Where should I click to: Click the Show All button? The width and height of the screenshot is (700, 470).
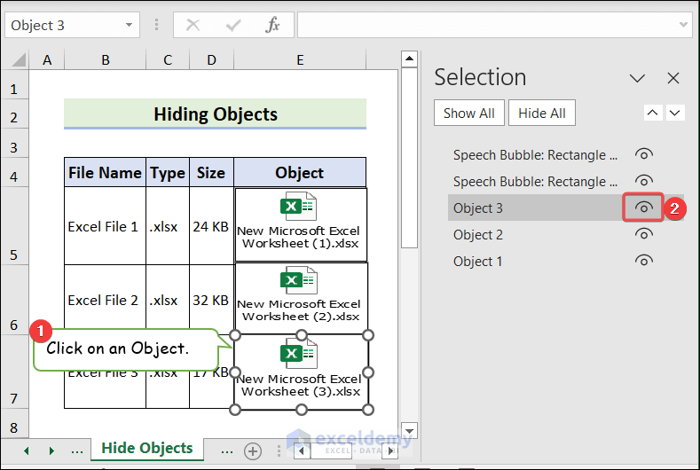point(469,114)
